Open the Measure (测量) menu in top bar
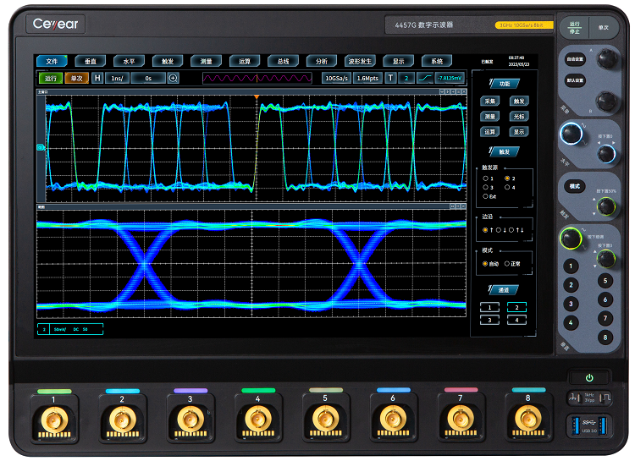 [206, 62]
